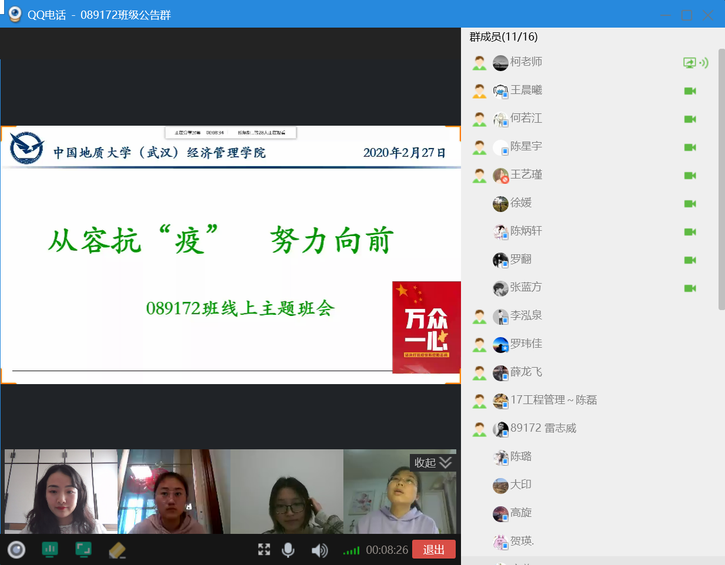Image resolution: width=725 pixels, height=565 pixels.
Task: Click the green presentation chart icon
Action: point(50,550)
